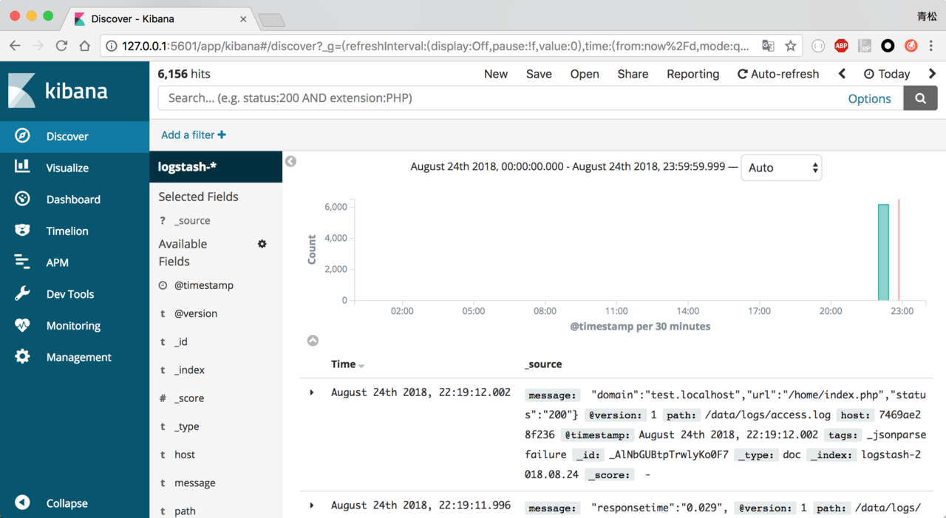Click the site info icon in address bar
This screenshot has height=518, width=946.
(111, 46)
